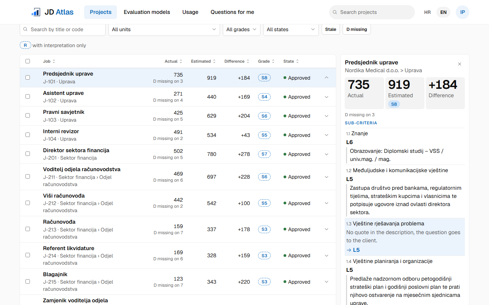Screen dimensions: 489x305
Task: Click the IP user avatar
Action: 463,12
